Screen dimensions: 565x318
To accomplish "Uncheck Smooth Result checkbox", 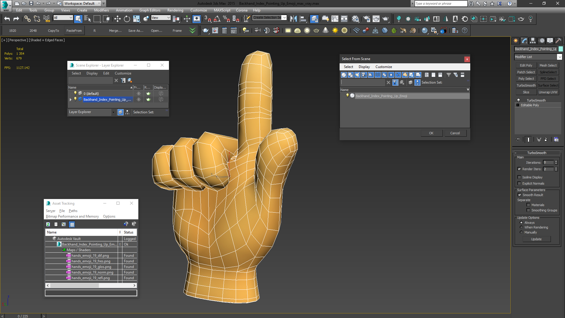I will (519, 195).
